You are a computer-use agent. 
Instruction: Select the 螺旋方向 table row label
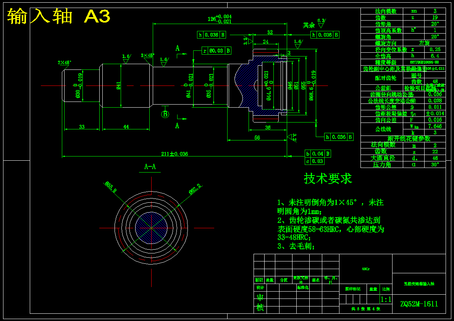(x=386, y=43)
